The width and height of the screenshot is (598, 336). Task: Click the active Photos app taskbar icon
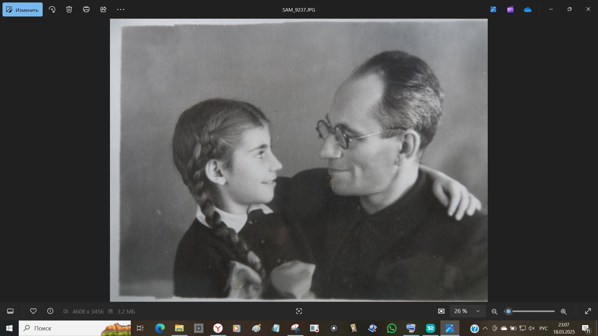[x=450, y=328]
